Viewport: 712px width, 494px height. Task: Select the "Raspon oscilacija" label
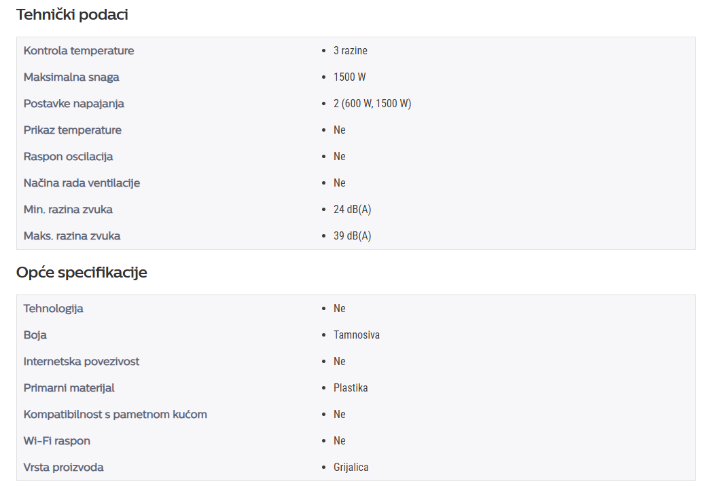pos(68,157)
